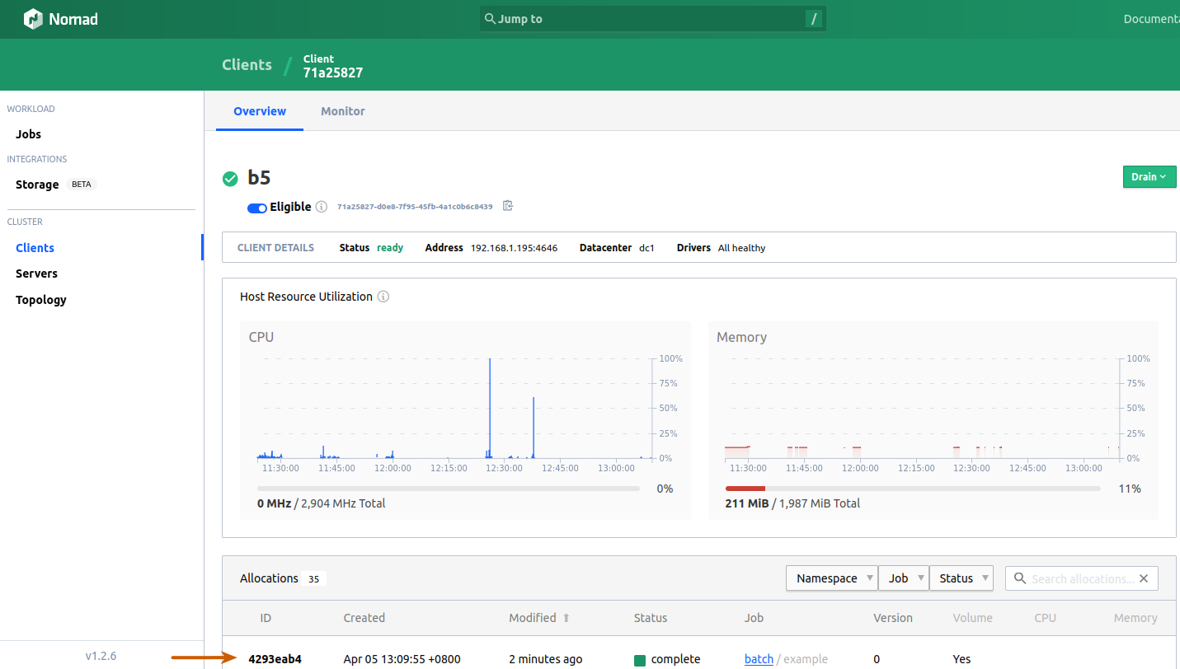Open Jobs in the sidebar
This screenshot has height=669, width=1180.
click(x=28, y=134)
